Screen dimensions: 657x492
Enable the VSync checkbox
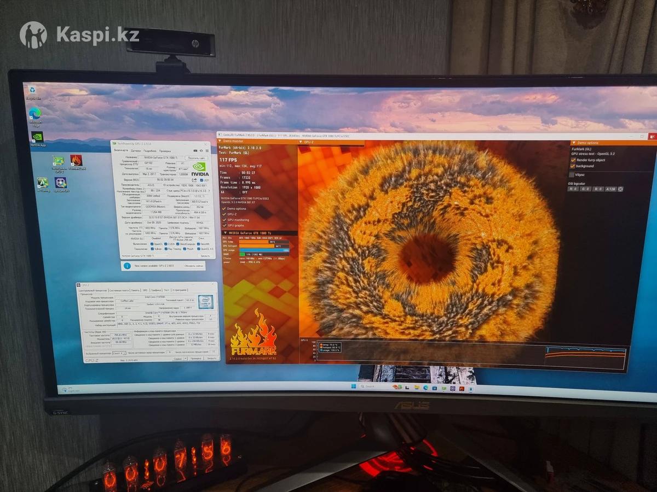point(572,175)
